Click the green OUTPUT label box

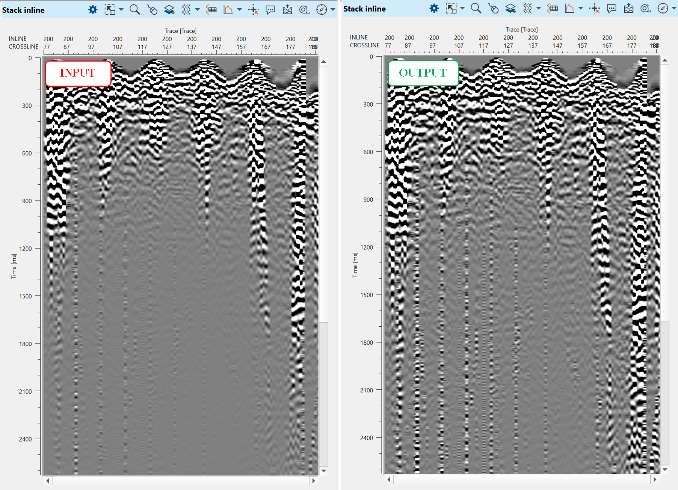[423, 73]
